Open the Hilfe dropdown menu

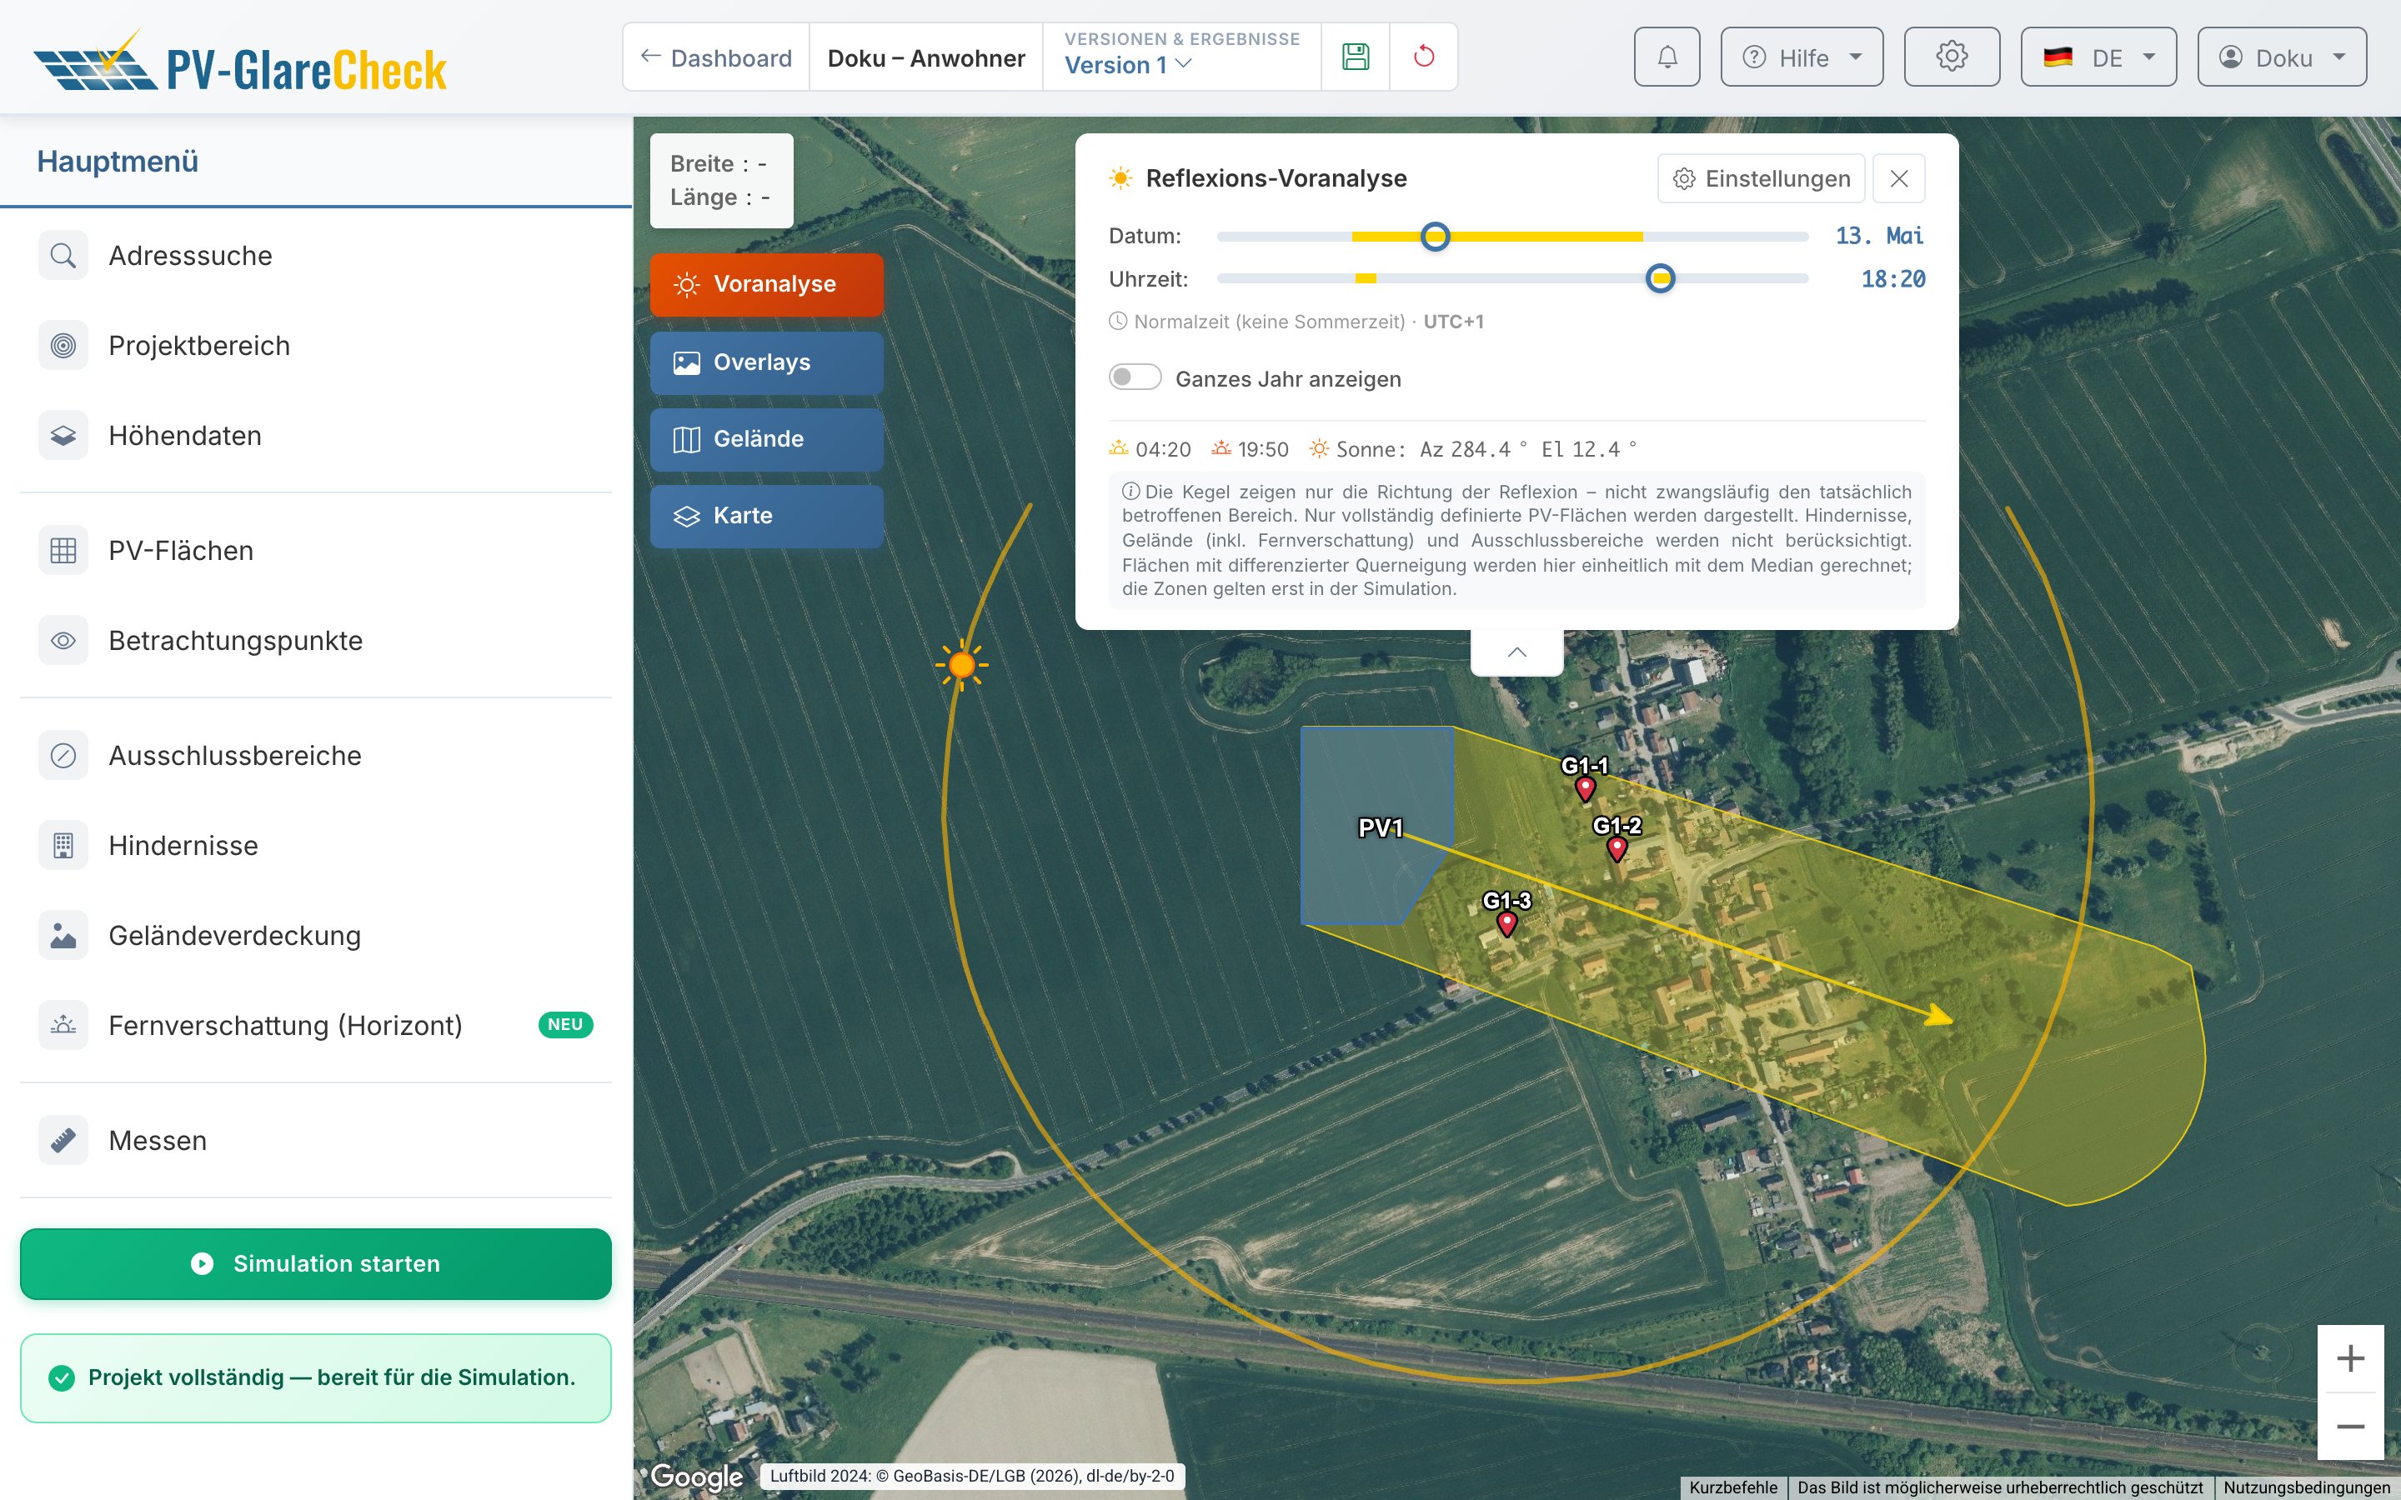click(x=1802, y=57)
